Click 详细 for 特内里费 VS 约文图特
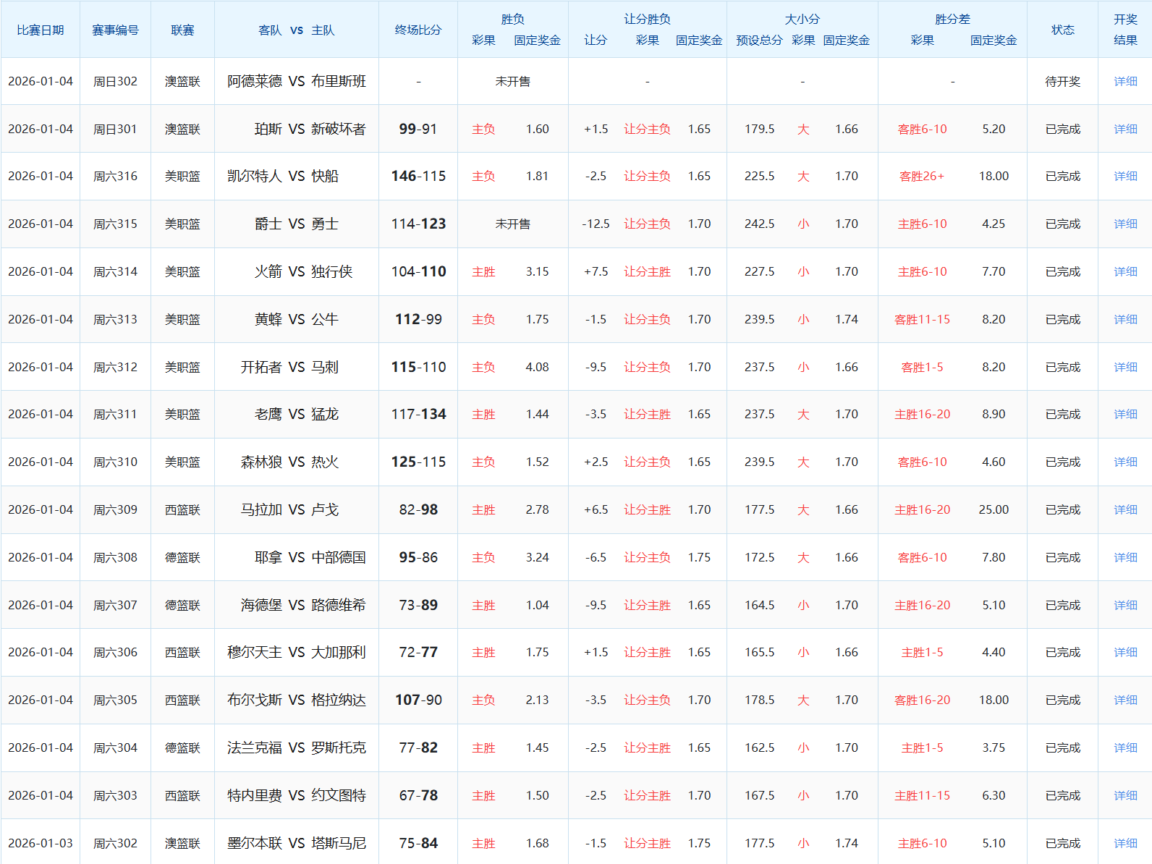1152x864 pixels. (1125, 796)
